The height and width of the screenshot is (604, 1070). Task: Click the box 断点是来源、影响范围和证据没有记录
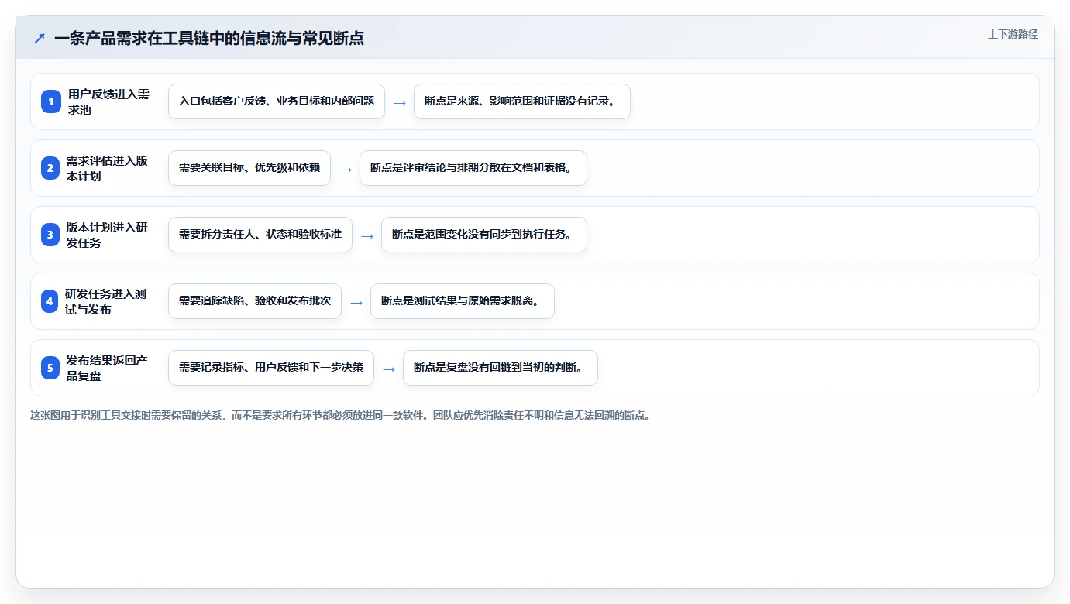[x=522, y=101]
